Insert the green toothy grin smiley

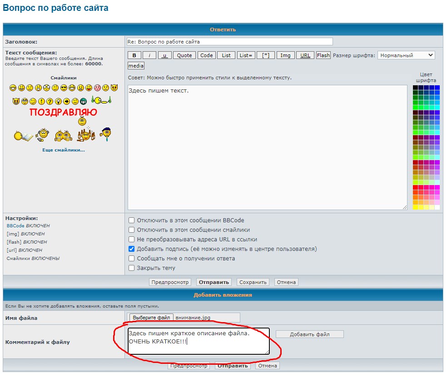pyautogui.click(x=83, y=101)
